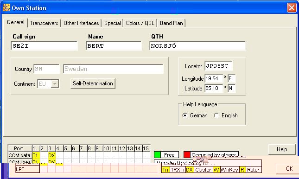
Task: Click the yellow Tn legend box
Action: [165, 170]
